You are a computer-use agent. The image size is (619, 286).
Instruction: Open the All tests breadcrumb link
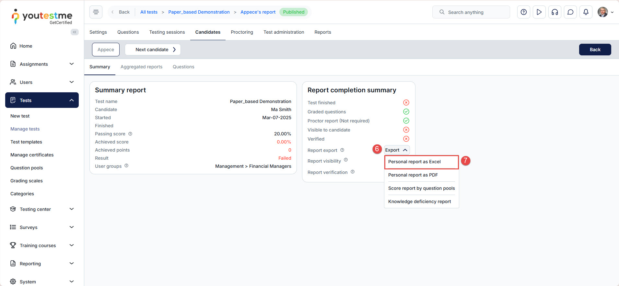pos(149,12)
